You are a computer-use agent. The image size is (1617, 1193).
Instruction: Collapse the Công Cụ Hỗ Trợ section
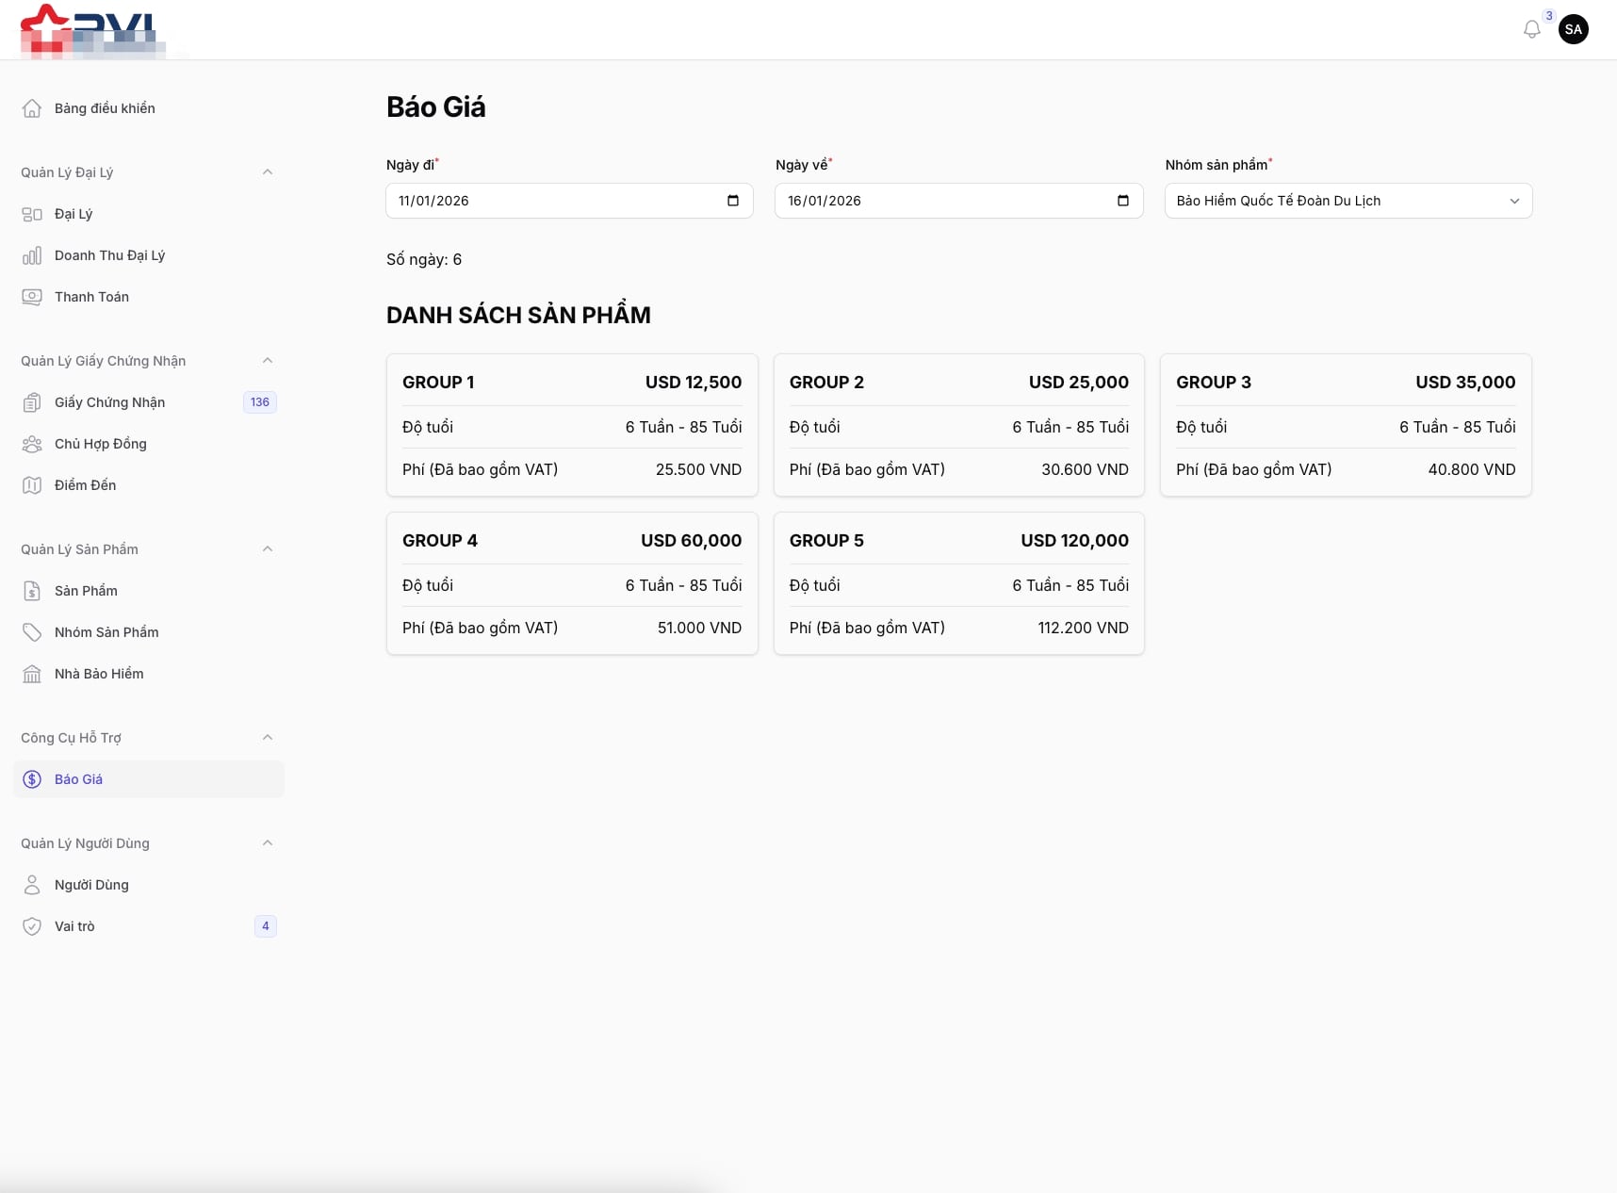pos(268,738)
